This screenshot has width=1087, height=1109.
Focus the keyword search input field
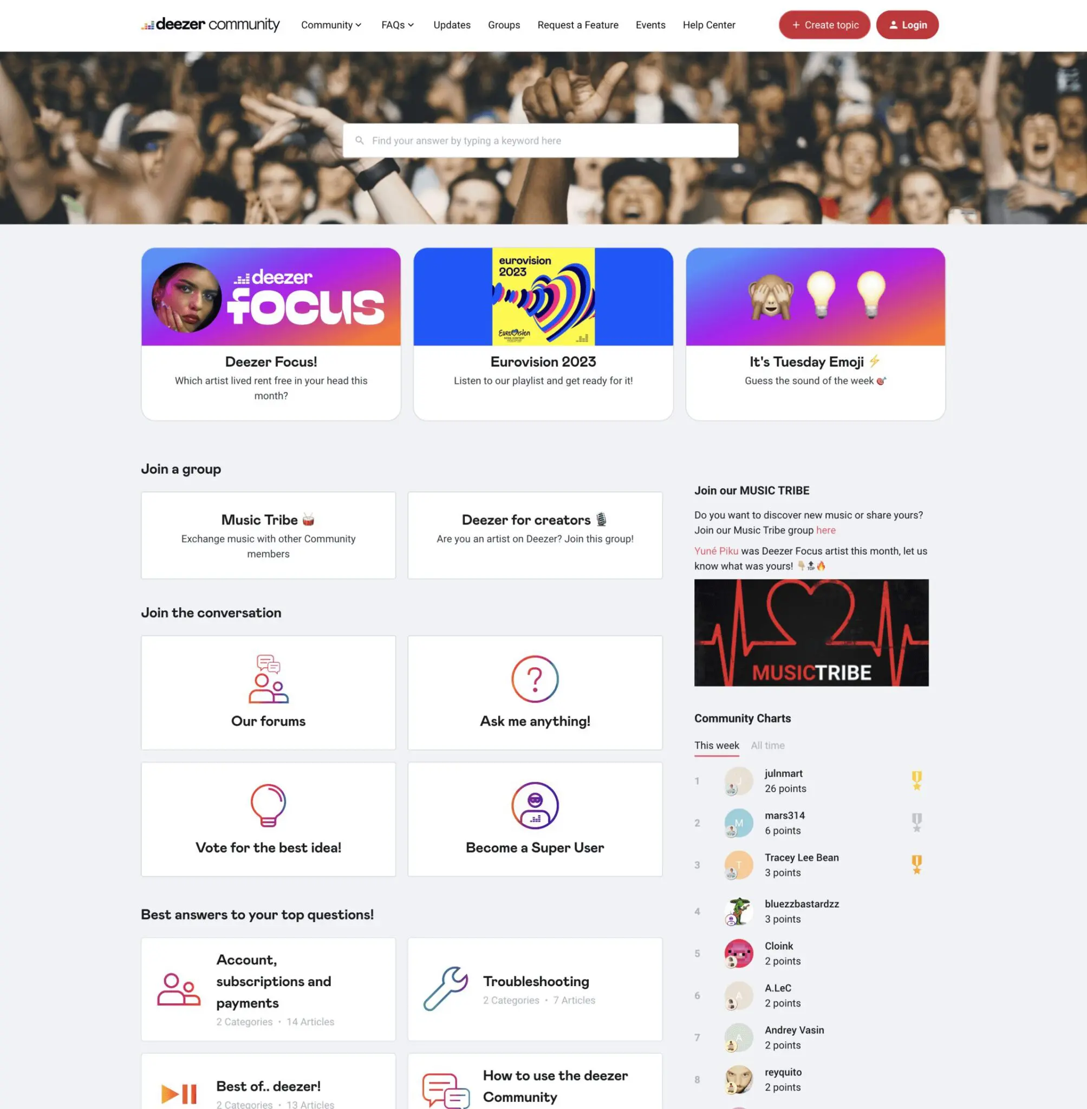540,140
